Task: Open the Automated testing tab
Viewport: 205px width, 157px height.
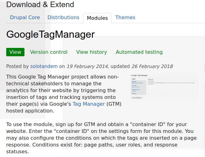Action: pyautogui.click(x=139, y=52)
